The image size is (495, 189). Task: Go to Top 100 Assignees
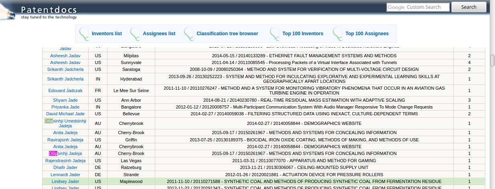point(367,34)
